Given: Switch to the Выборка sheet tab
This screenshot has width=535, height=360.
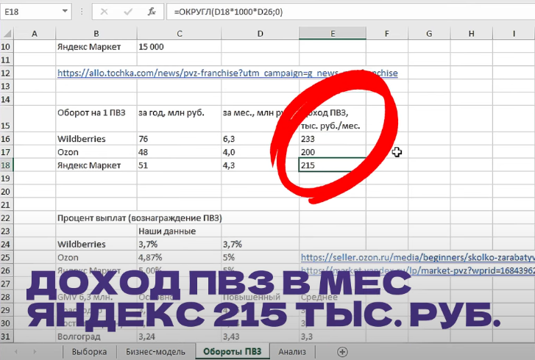Looking at the screenshot, I should pos(89,351).
